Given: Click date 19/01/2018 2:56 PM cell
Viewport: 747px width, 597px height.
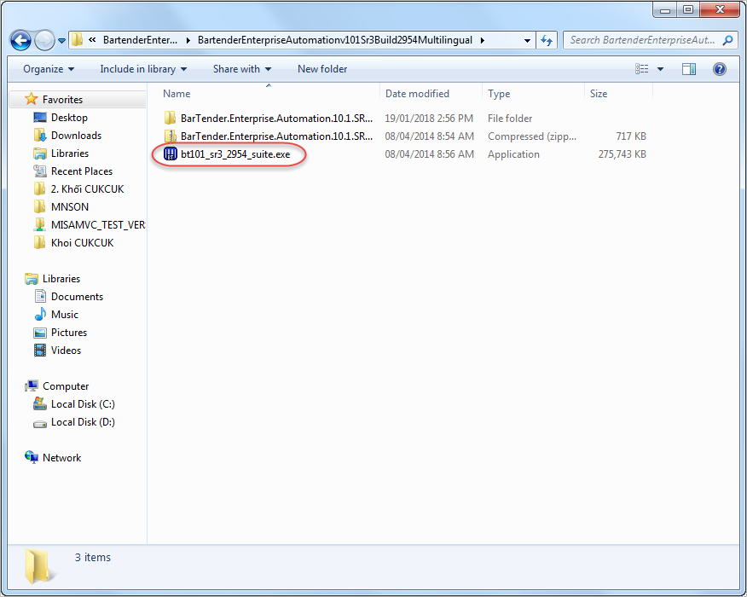Looking at the screenshot, I should point(429,119).
